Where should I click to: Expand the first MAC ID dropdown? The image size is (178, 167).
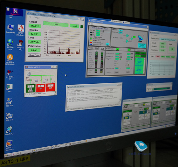click(x=97, y=48)
